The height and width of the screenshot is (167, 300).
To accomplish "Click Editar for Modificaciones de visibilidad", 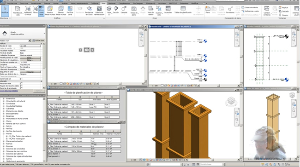I will [x=30, y=58].
